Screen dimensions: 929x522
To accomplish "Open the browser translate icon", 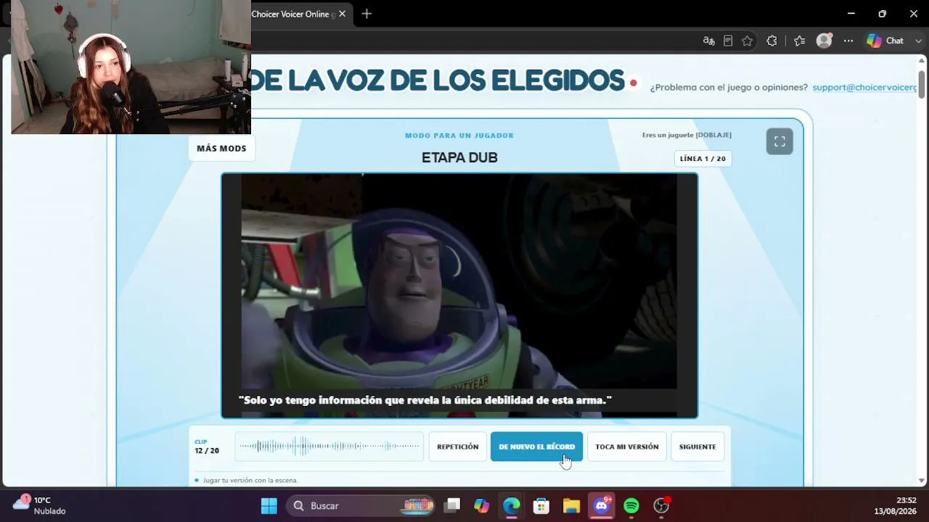I will coord(709,41).
